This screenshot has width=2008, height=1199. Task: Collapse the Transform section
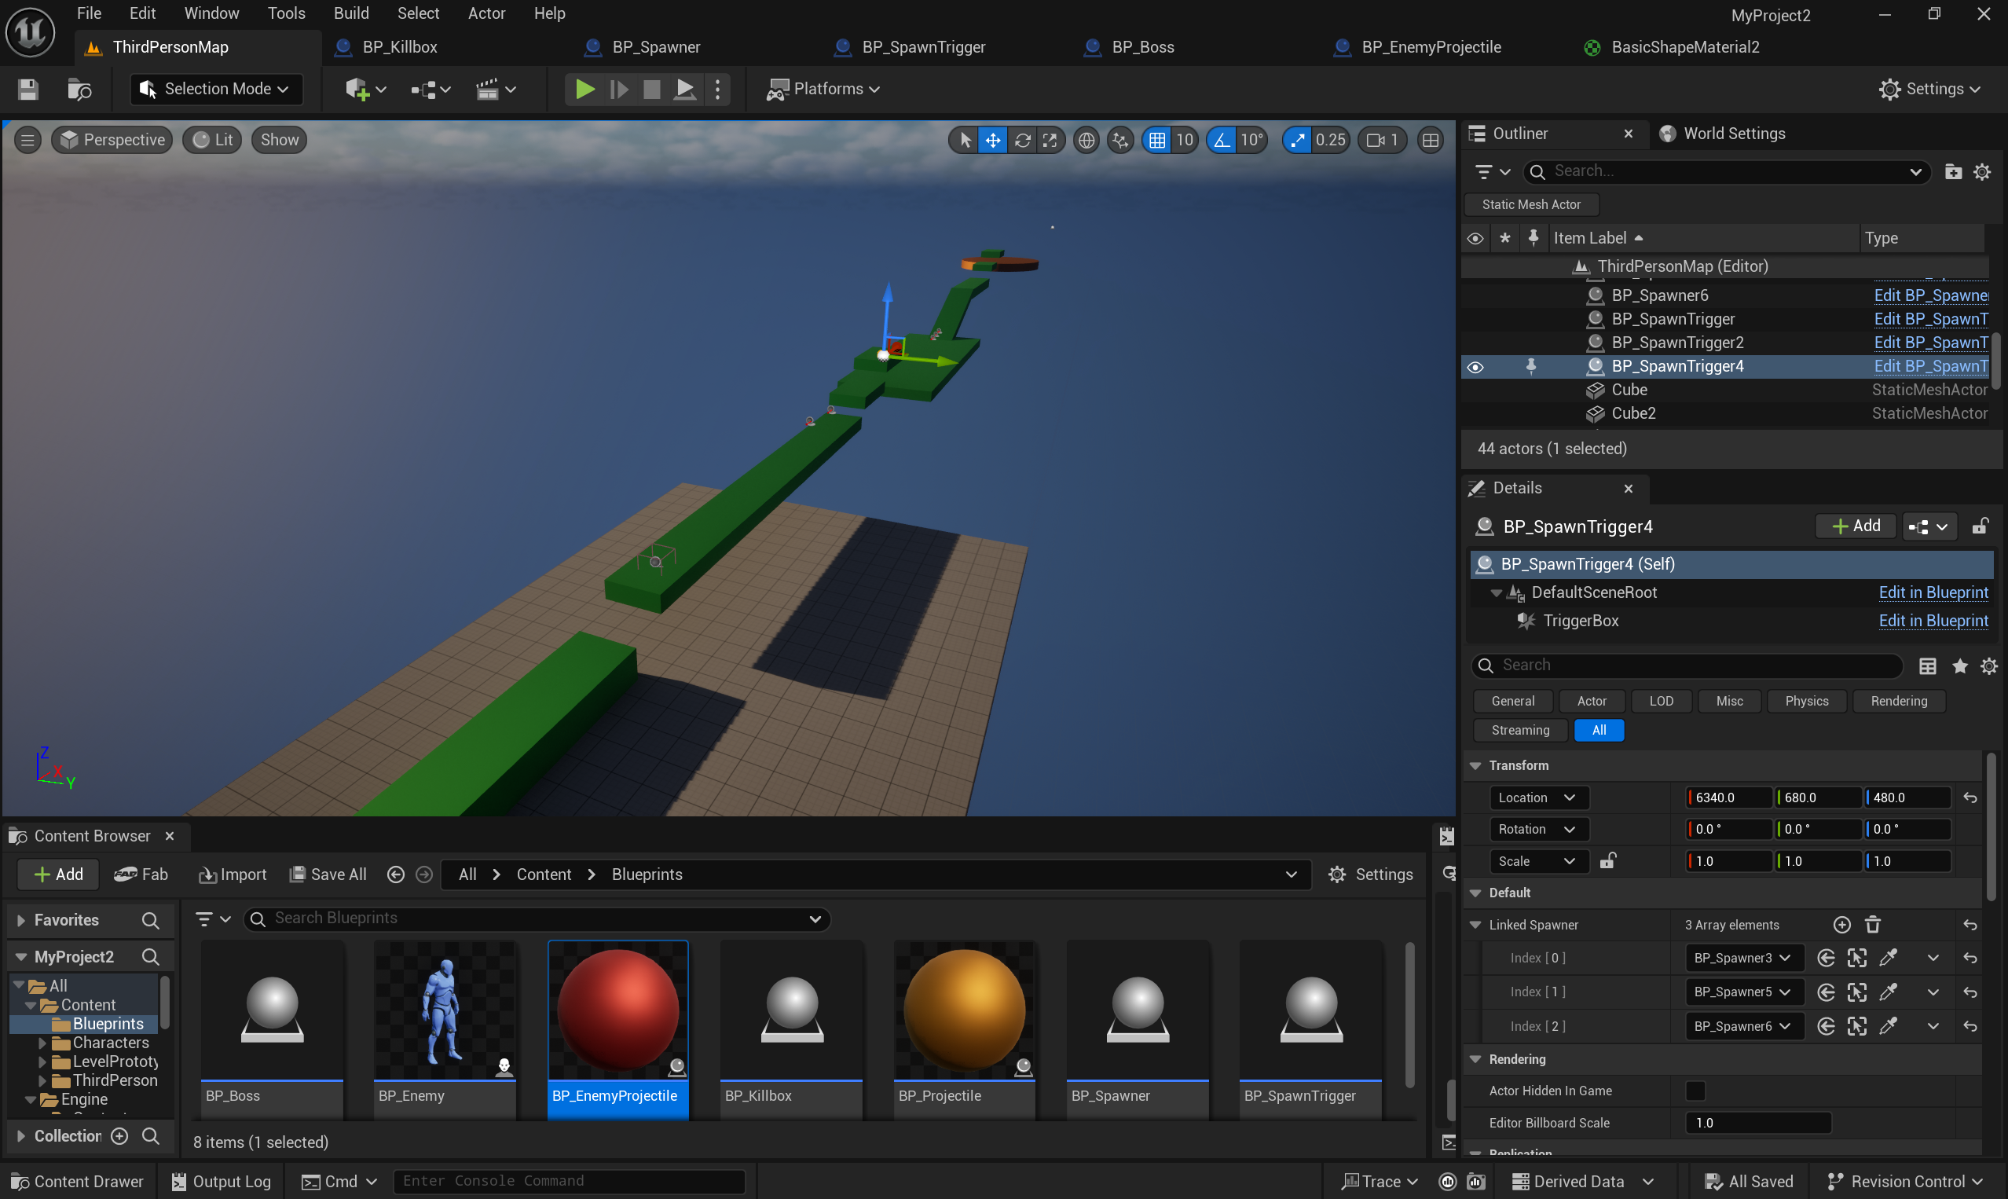[x=1475, y=765]
